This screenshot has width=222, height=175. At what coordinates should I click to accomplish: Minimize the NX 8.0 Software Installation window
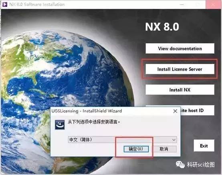point(182,4)
